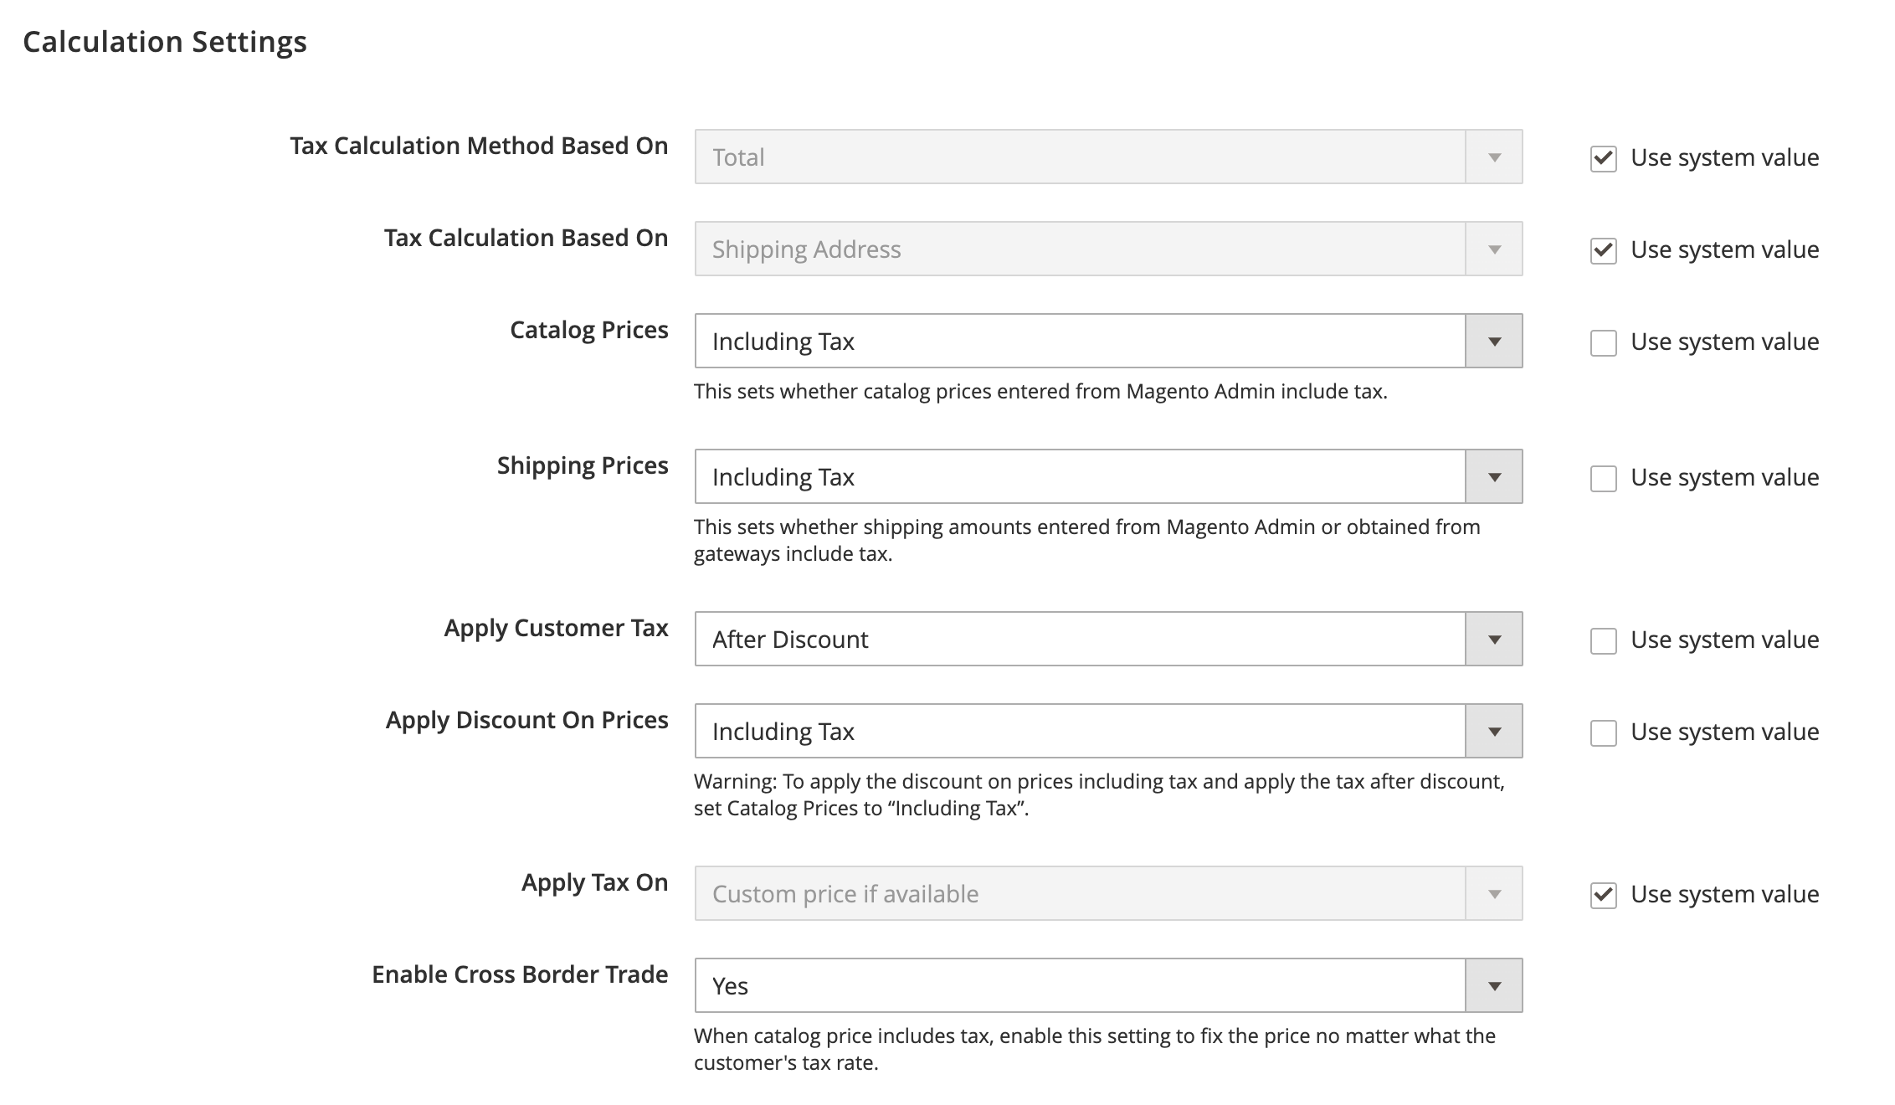Uncheck Use system value for Apply Tax On

click(1604, 896)
